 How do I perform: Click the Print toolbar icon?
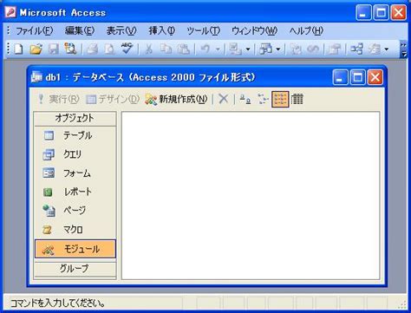92,49
